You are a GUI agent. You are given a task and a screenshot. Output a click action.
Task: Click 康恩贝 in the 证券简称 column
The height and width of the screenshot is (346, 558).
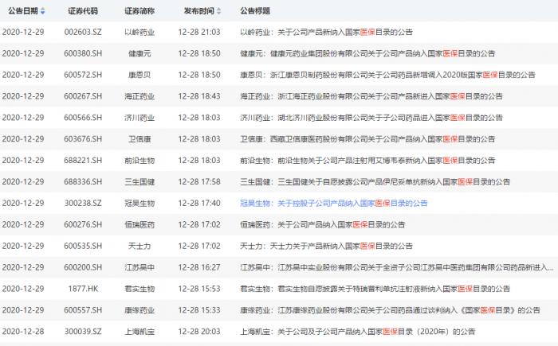pyautogui.click(x=139, y=75)
